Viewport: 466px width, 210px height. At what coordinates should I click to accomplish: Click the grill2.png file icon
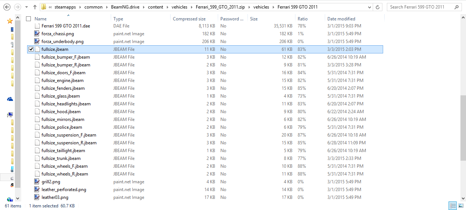(37, 182)
